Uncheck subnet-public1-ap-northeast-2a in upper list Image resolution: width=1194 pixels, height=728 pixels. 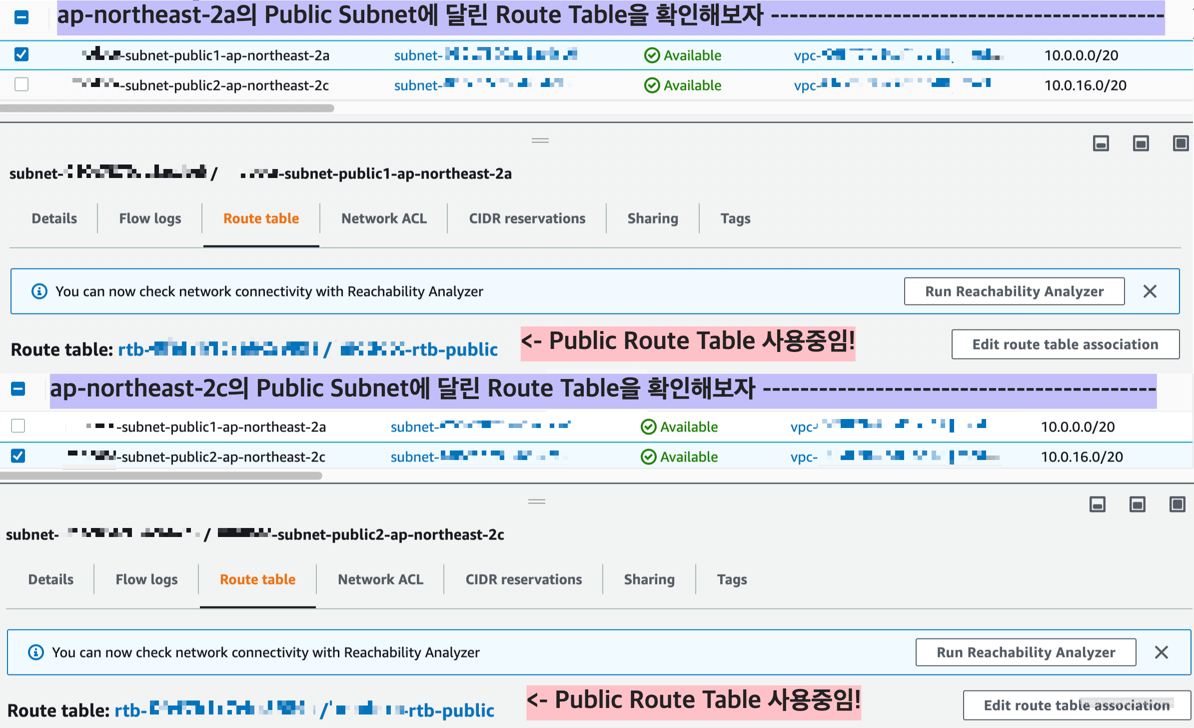[x=21, y=54]
